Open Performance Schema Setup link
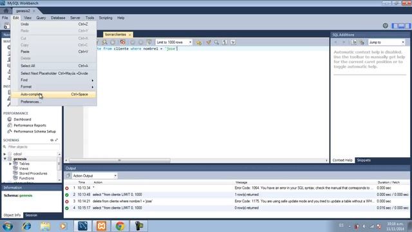412x232 pixels. 35,131
